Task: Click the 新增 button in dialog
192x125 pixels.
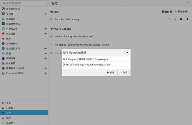Action: click(110, 73)
